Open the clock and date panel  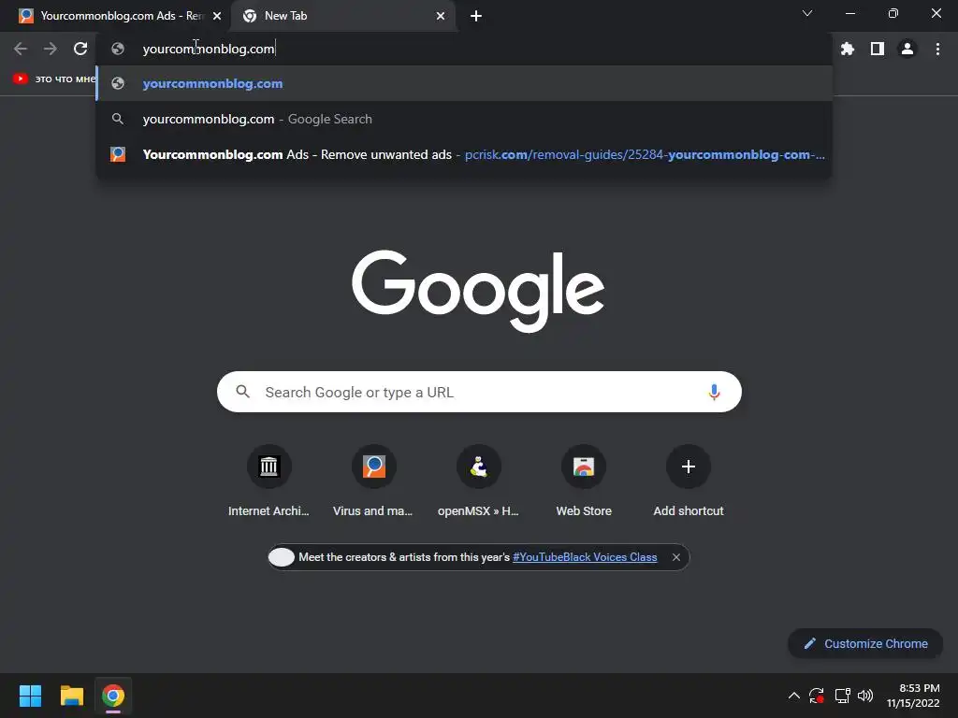913,696
